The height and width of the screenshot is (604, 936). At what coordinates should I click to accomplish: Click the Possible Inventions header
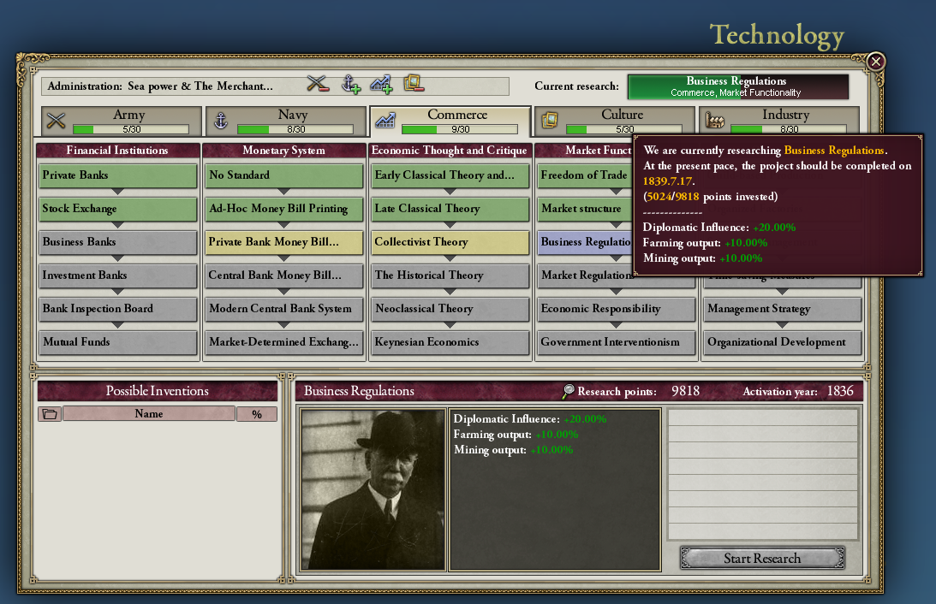(x=157, y=390)
